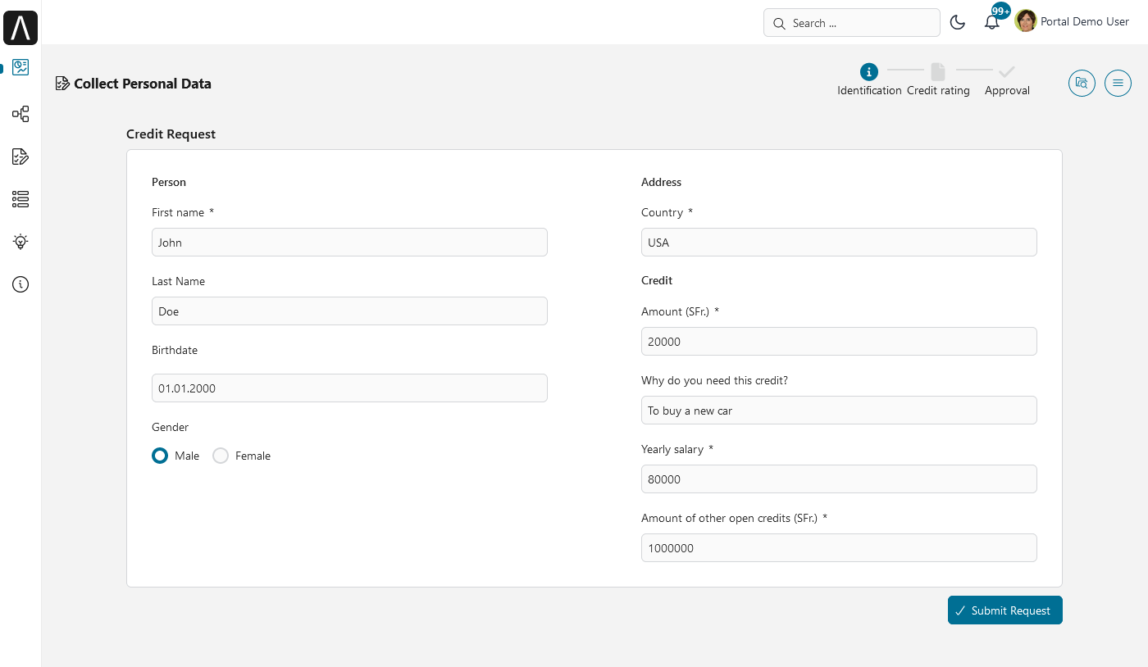Click the info circle icon in sidebar

tap(20, 284)
